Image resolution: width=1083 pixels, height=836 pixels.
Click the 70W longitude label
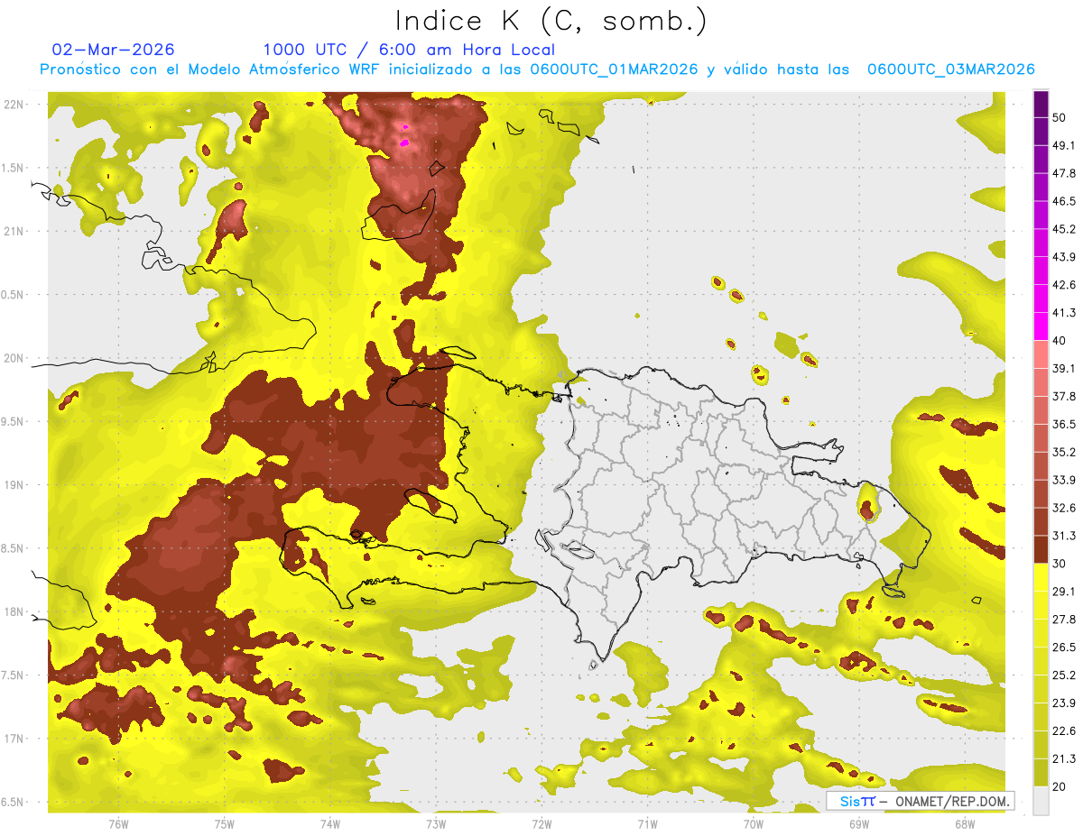754,823
